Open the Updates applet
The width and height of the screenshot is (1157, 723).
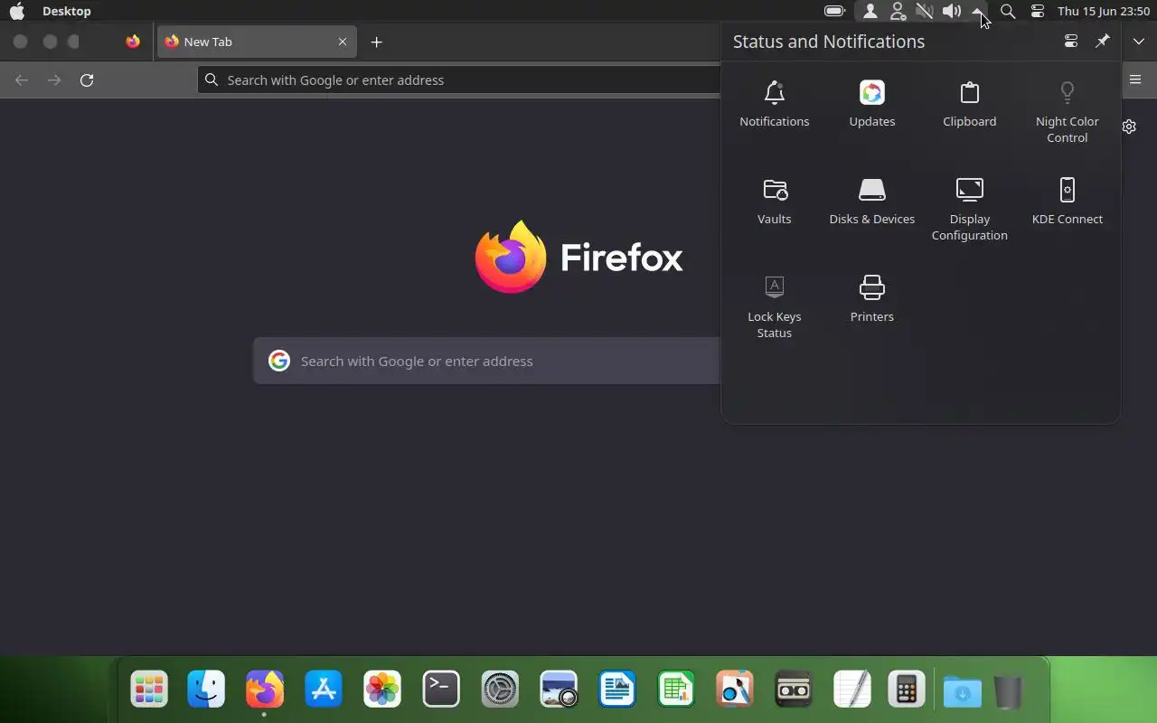(871, 104)
